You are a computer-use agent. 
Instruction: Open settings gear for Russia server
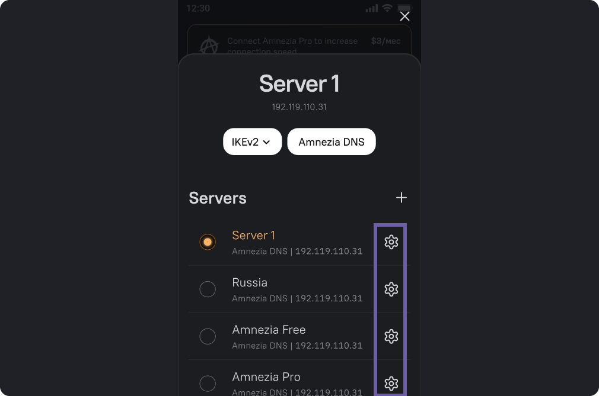[391, 289]
